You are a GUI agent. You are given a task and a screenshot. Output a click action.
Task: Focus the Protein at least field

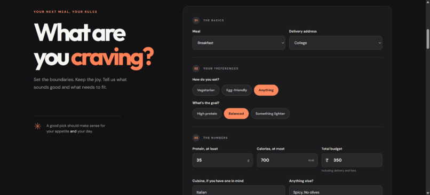(222, 160)
